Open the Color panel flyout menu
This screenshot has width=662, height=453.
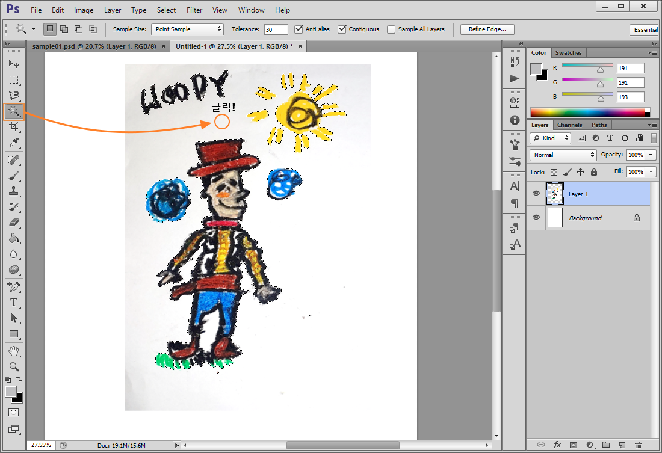click(653, 53)
